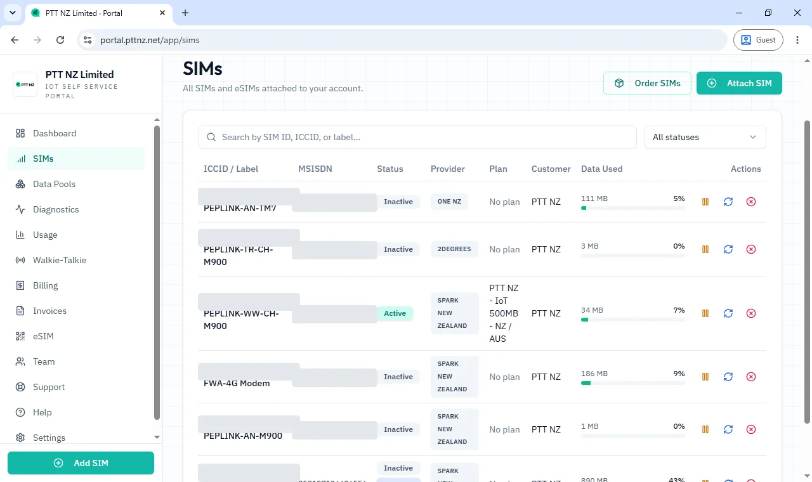Click the ICCID / Label column header

[231, 169]
